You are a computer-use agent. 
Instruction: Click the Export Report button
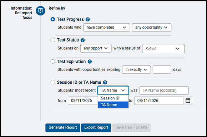click(96, 127)
